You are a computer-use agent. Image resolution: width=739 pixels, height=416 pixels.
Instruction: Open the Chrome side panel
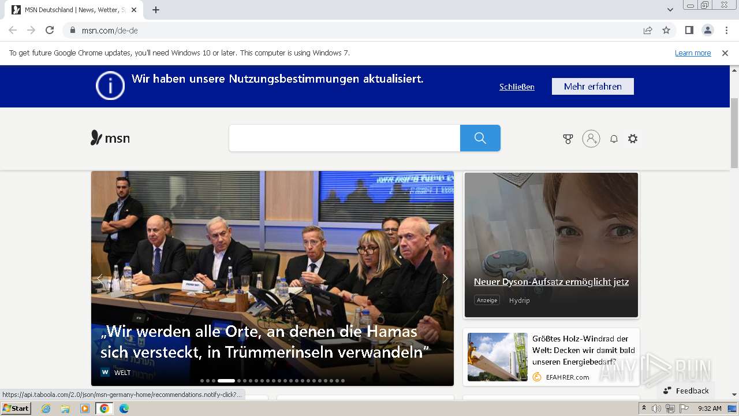point(689,30)
